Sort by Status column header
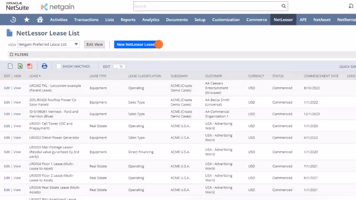Screen dimensions: 356x200 pyautogui.click(x=278, y=76)
